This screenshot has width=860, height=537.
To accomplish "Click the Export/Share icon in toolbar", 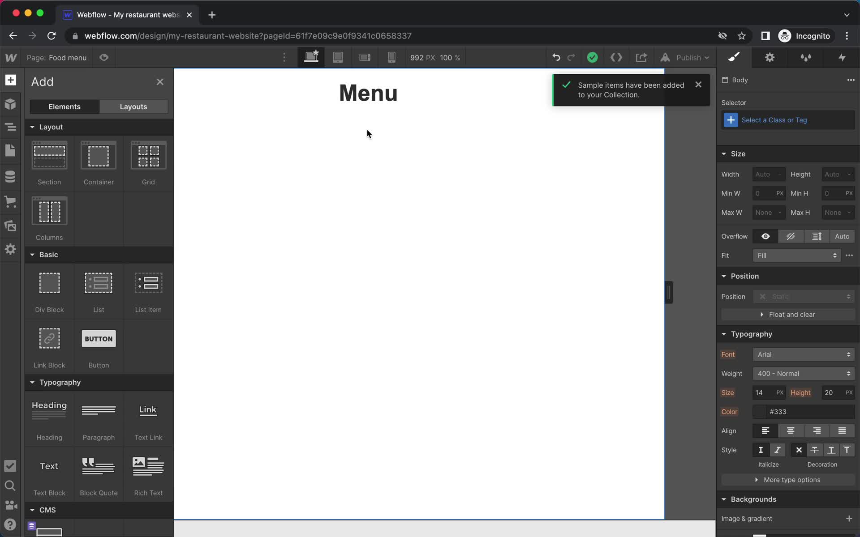I will tap(641, 58).
